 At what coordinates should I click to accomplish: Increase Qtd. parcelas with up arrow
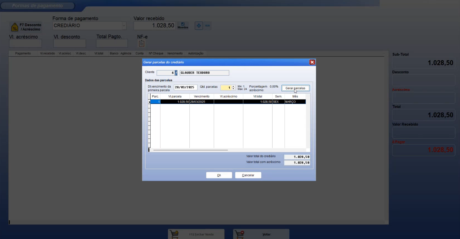coord(233,86)
